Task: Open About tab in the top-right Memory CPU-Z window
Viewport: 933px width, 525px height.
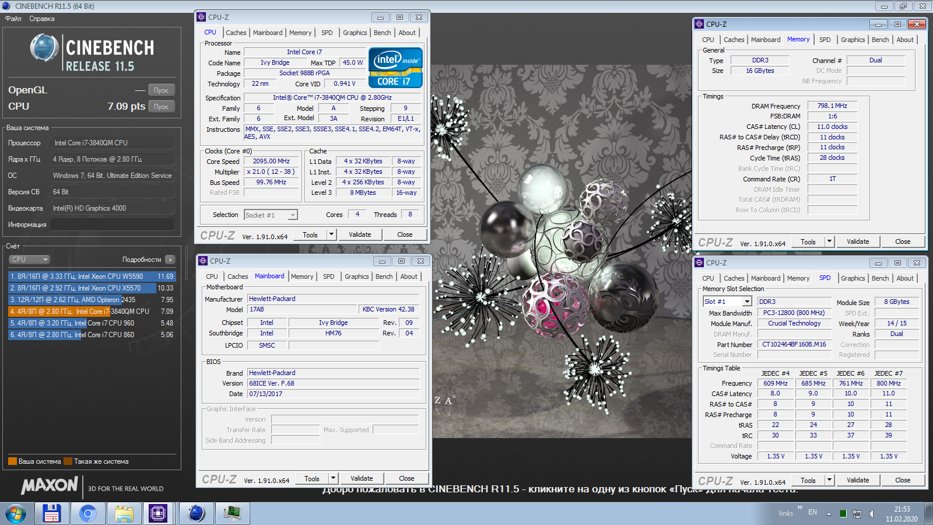Action: click(905, 40)
